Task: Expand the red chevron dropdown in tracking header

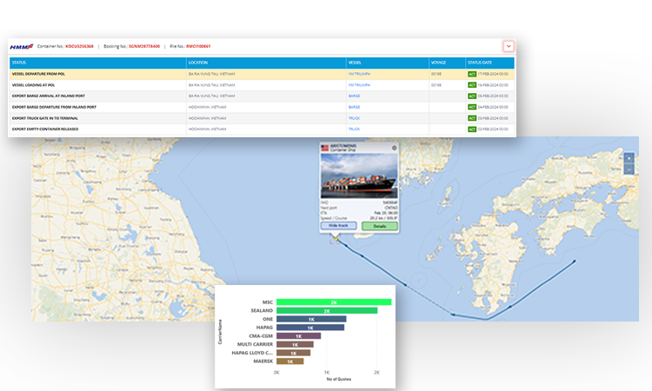Action: click(509, 46)
